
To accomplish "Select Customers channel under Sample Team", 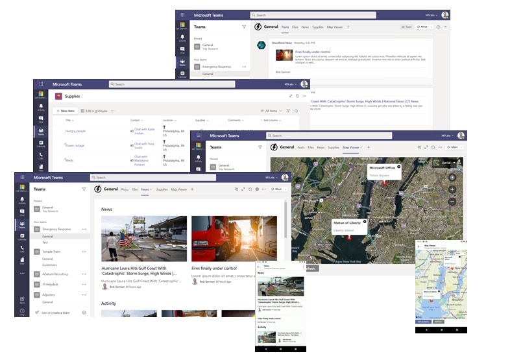I will click(49, 265).
